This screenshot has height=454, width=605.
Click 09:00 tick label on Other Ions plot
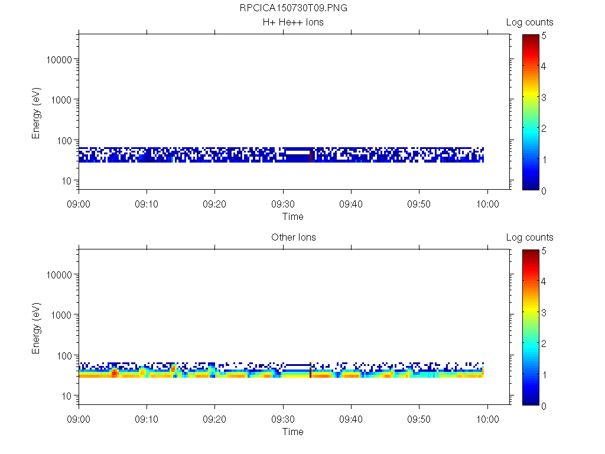coord(79,419)
